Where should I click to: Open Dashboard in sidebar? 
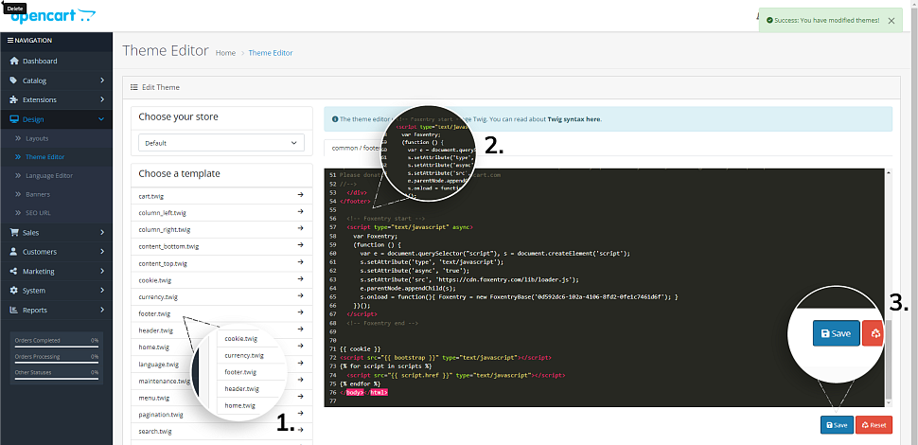click(56, 61)
